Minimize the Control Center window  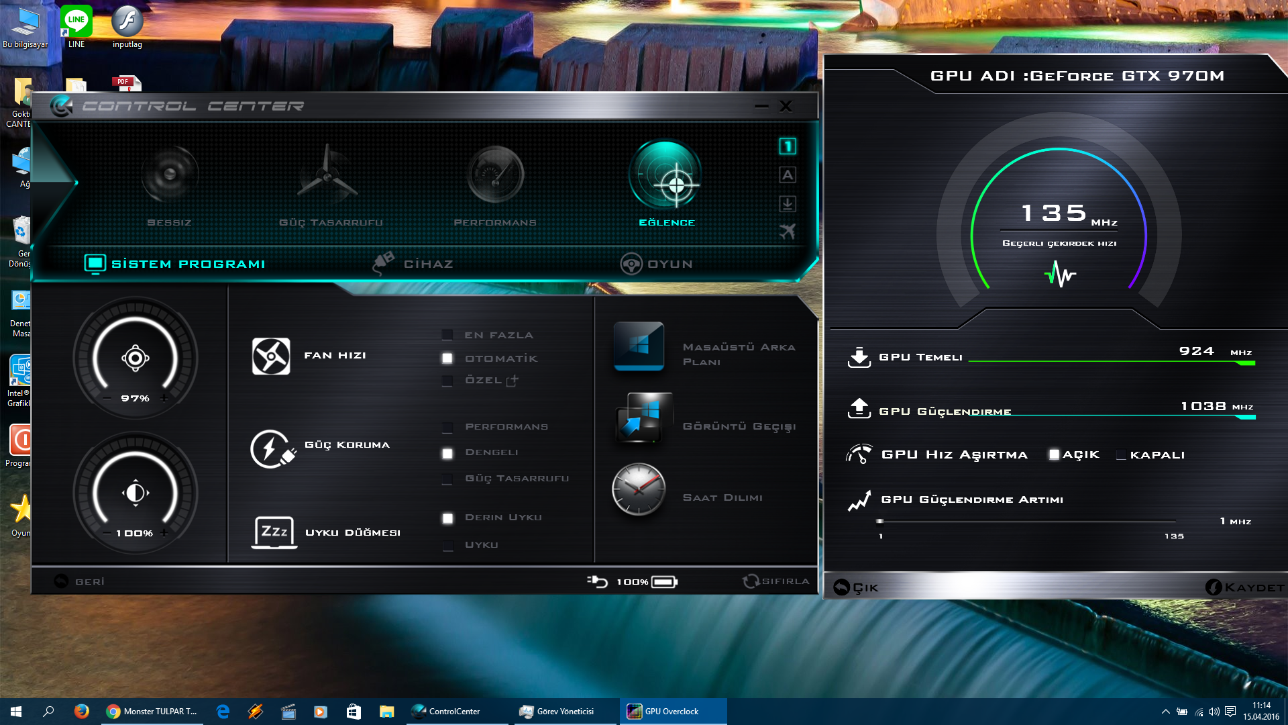point(761,106)
